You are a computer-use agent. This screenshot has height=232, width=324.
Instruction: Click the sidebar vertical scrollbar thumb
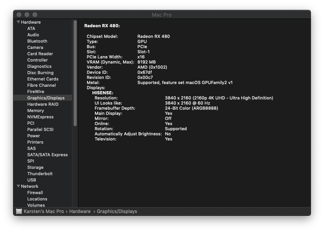point(75,73)
